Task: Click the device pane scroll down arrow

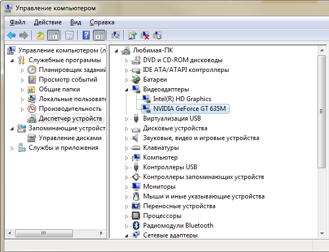Action: 321,233
